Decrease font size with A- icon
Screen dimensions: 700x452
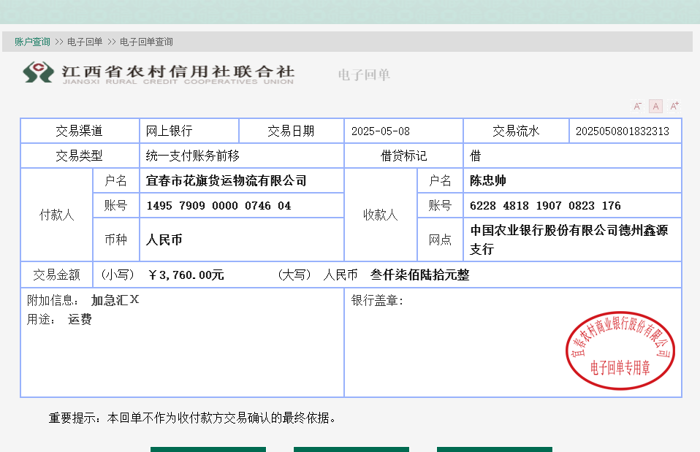(637, 106)
